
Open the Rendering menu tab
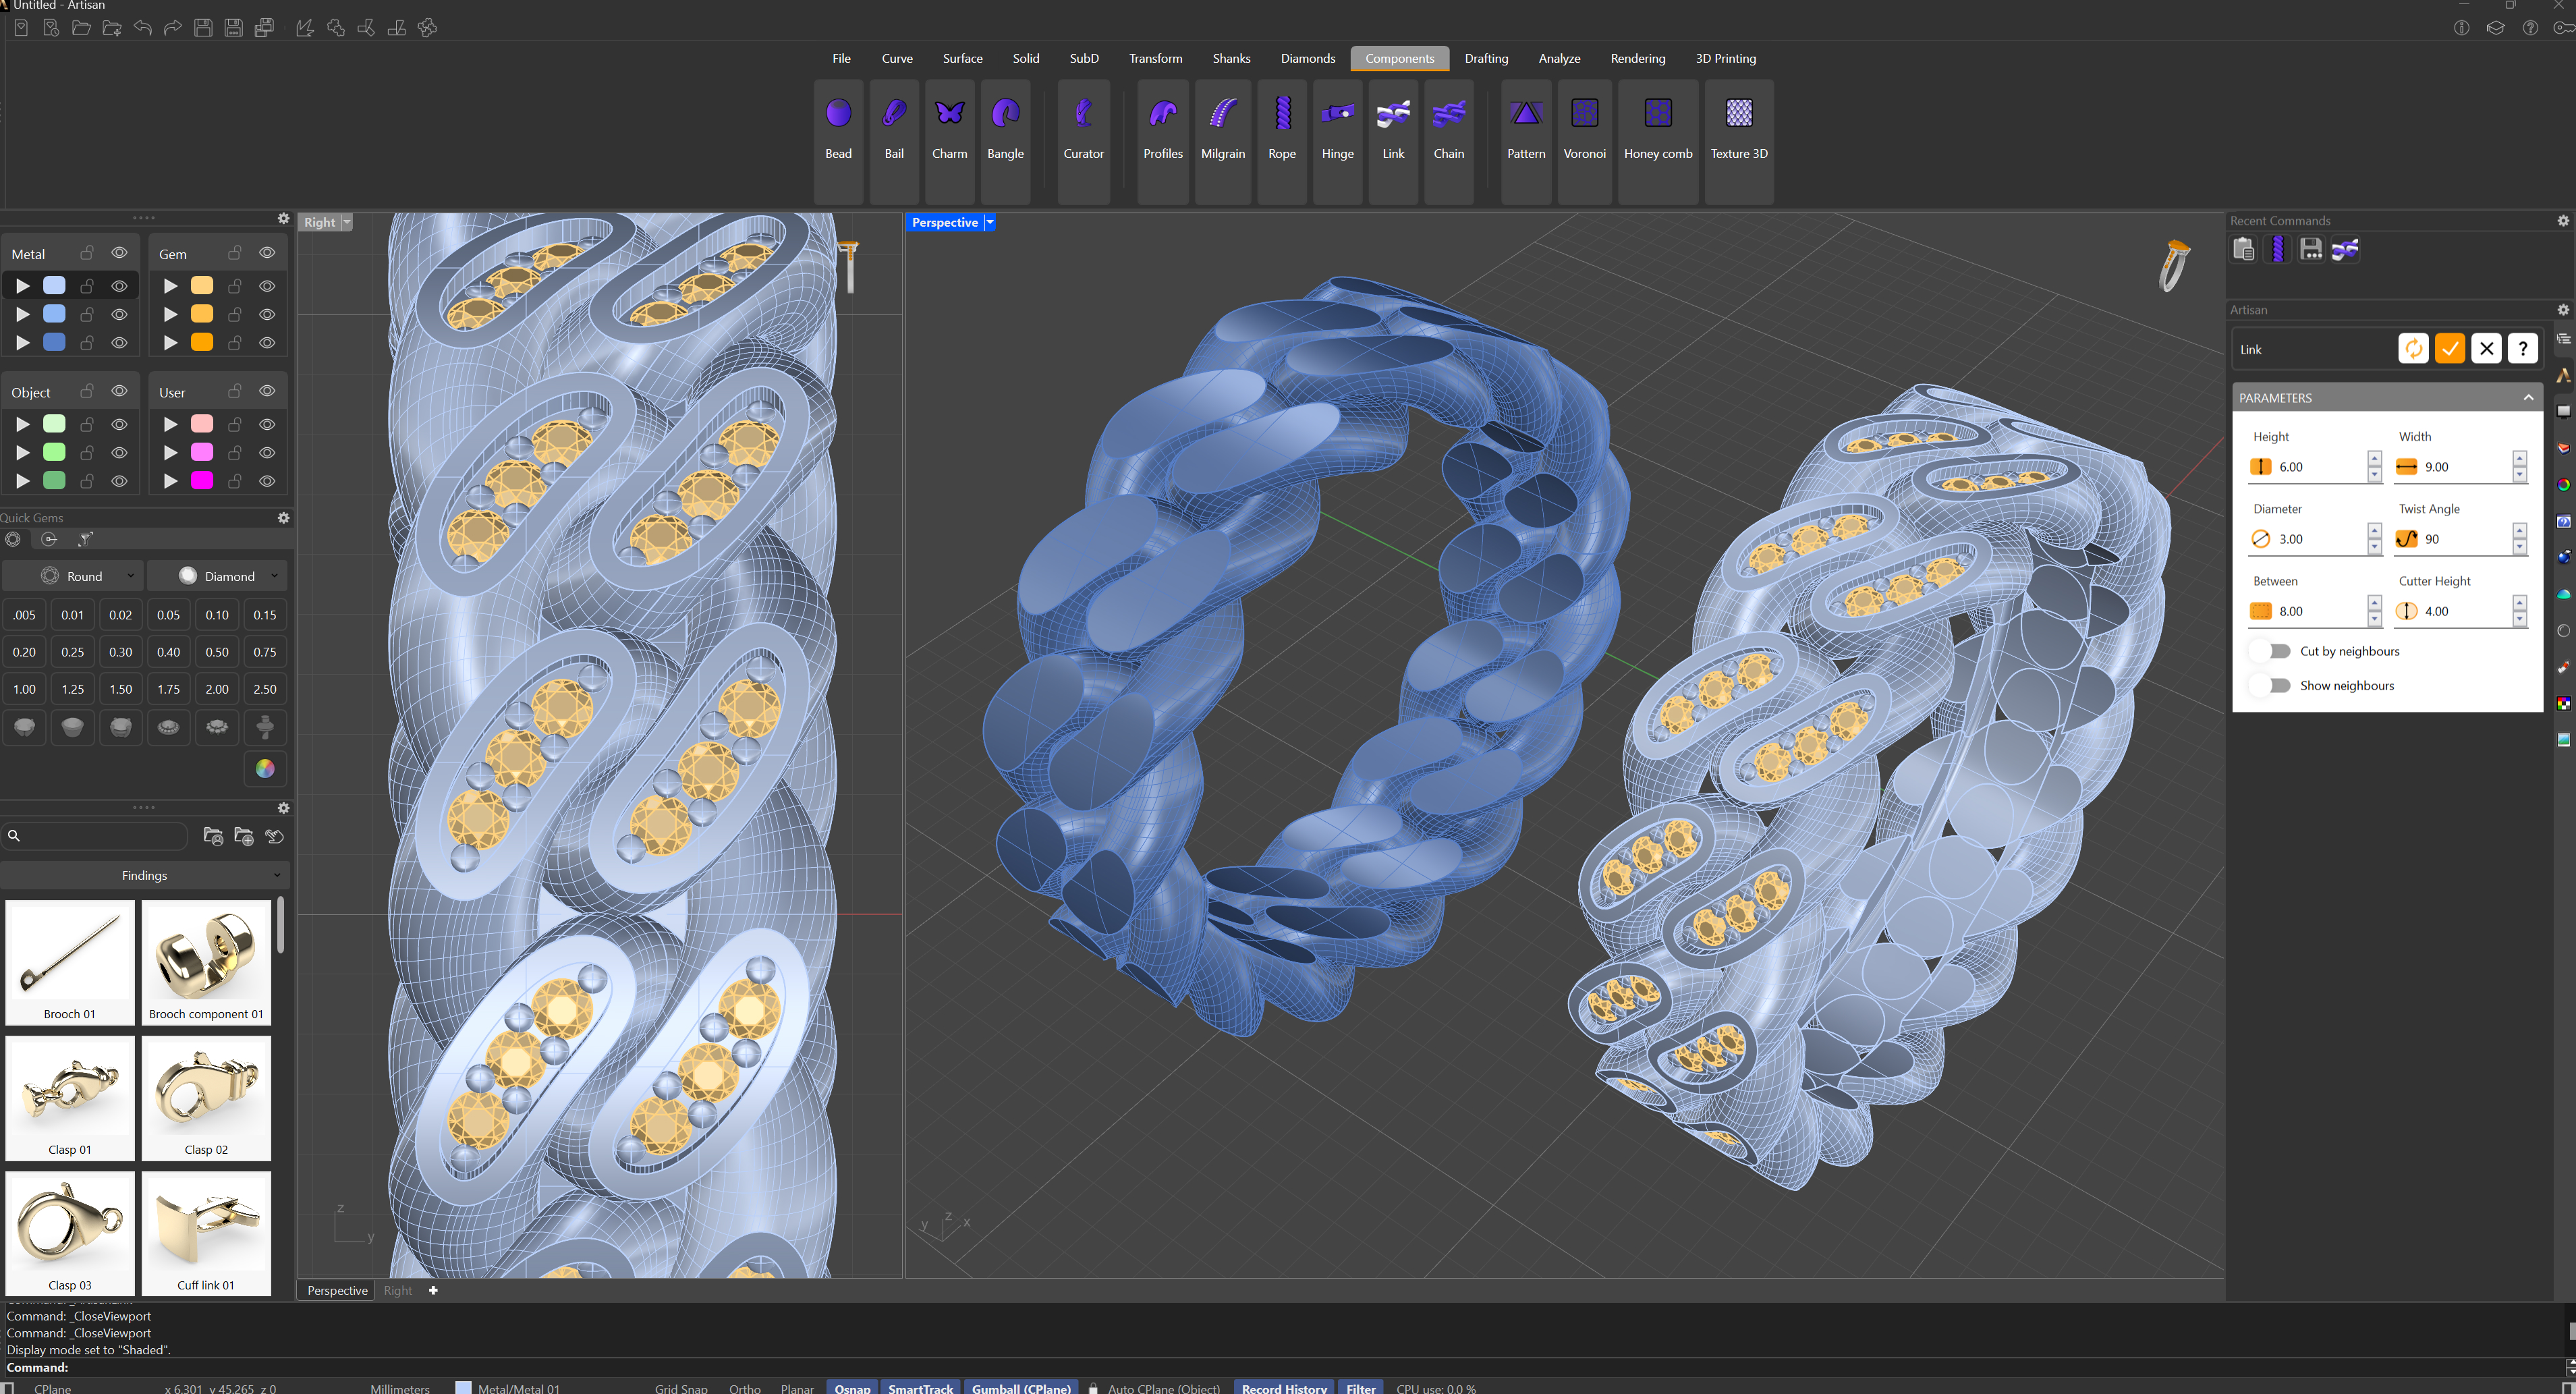(1637, 58)
